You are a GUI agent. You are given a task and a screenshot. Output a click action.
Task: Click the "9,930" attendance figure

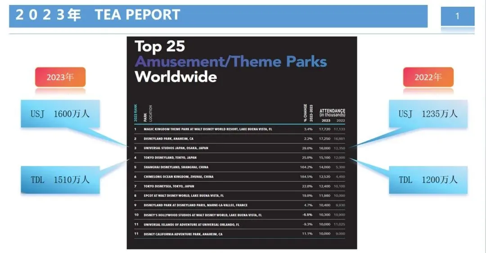(340, 205)
